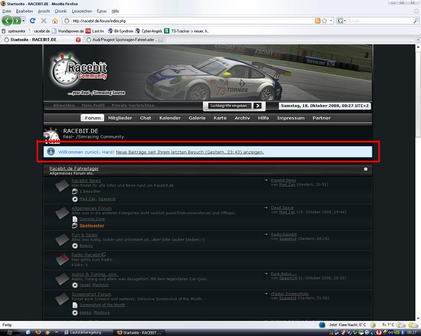Click the browser back arrow button
This screenshot has width=421, height=336.
[x=8, y=21]
